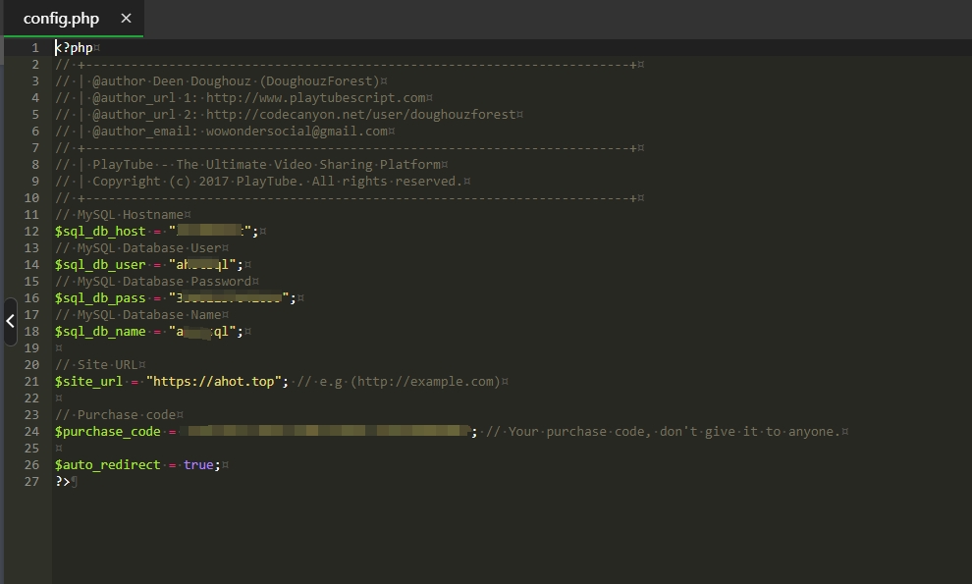The image size is (972, 584).
Task: Click the true value of $auto_redirect
Action: pos(198,465)
